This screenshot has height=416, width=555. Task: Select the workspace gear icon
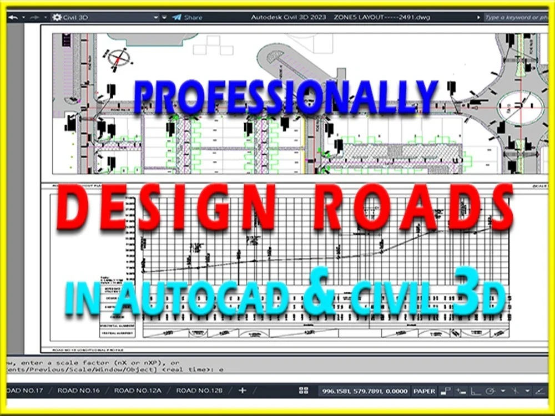click(57, 17)
